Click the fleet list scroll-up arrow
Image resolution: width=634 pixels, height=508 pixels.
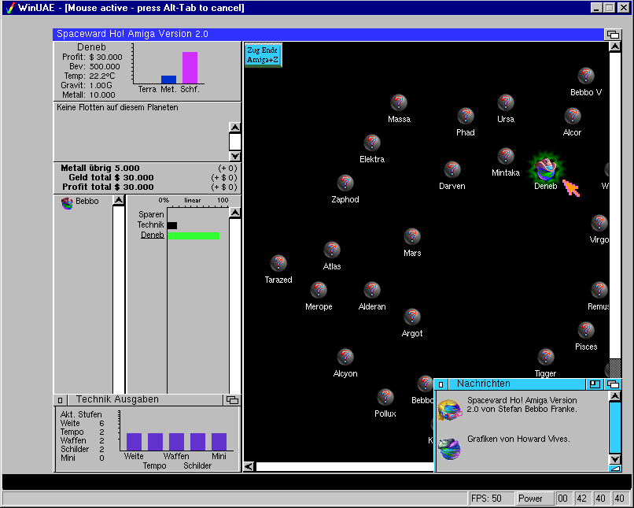[235, 128]
